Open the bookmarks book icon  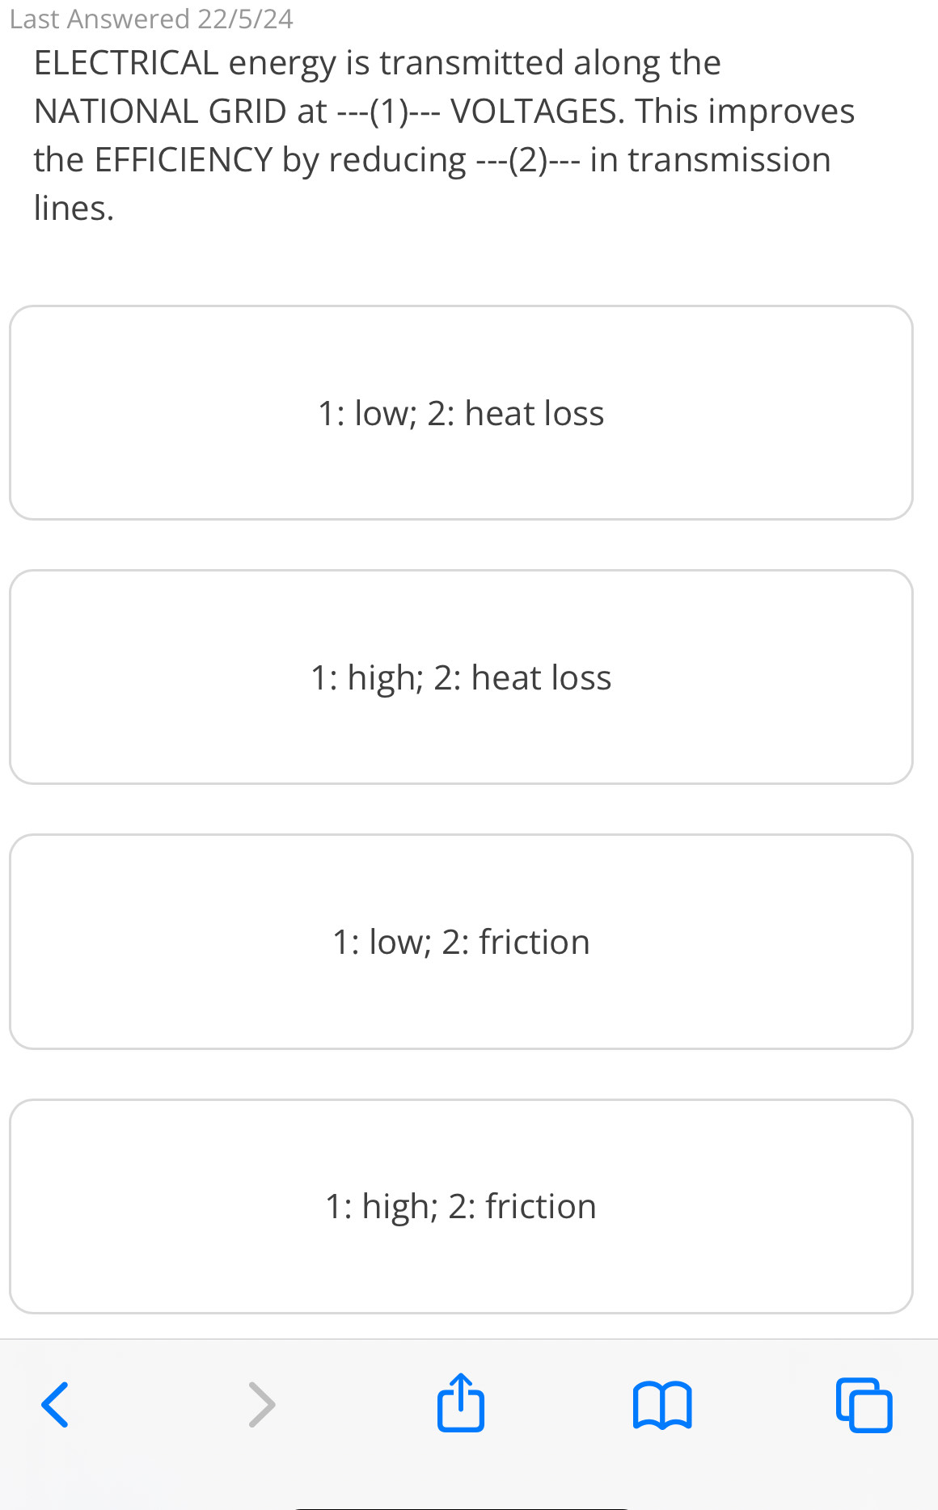[x=662, y=1405]
